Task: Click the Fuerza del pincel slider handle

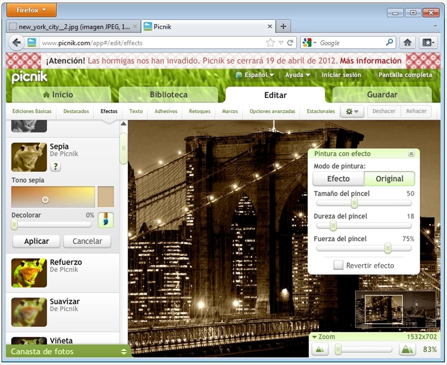Action: tap(387, 248)
